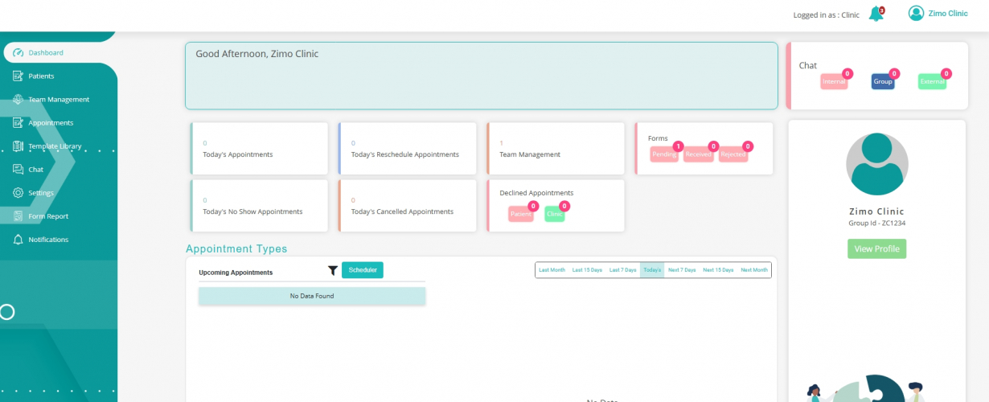Open Today's Appointments card
The image size is (989, 402).
(260, 149)
